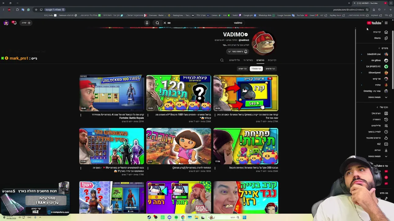Click the taskbar search magnifier
Viewport: 394px width, 221px height.
pyautogui.click(x=238, y=218)
